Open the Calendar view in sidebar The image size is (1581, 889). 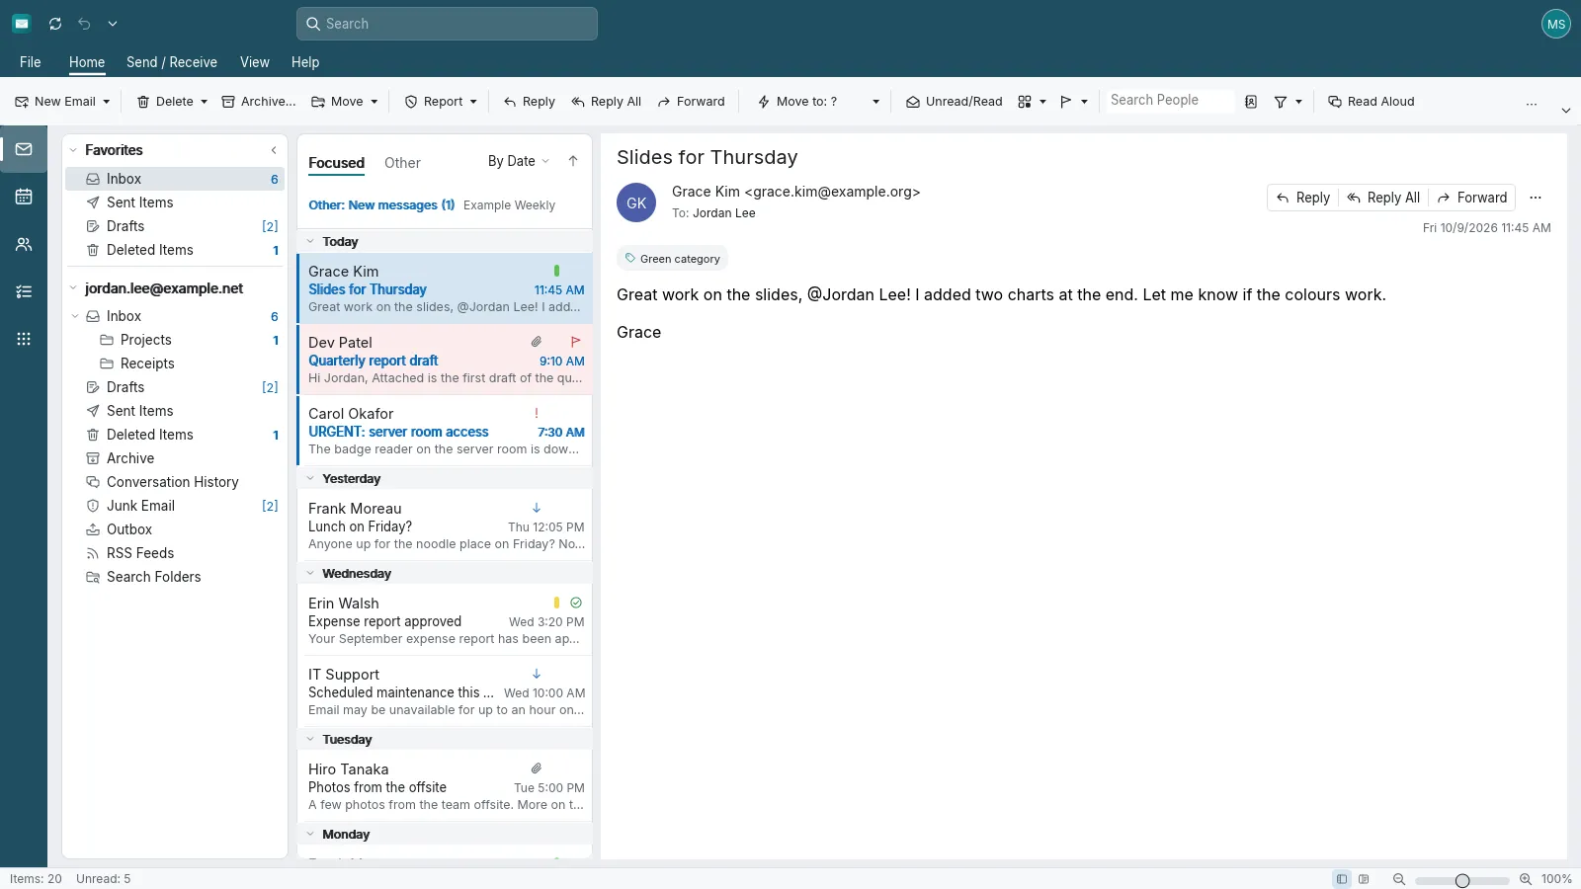[24, 197]
